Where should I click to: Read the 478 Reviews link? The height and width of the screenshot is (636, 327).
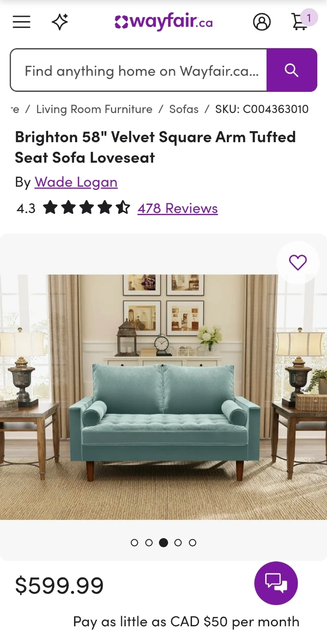click(177, 208)
